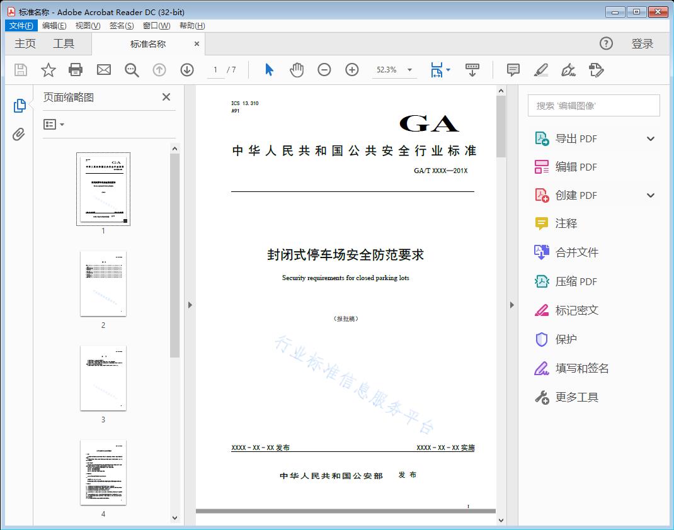The width and height of the screenshot is (674, 530).
Task: Print the current PDF document
Action: click(76, 70)
